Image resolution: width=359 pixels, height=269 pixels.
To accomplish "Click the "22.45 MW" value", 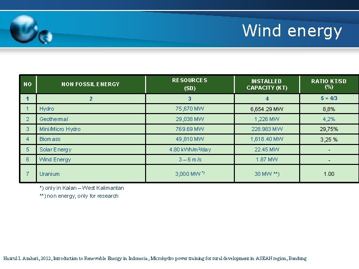I will click(267, 149).
